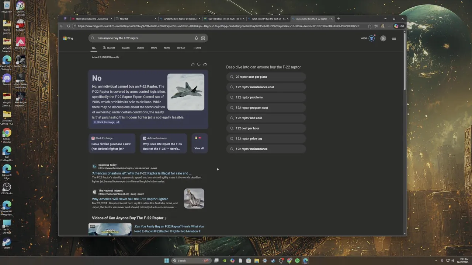Click the microphone voice search icon
472x265 pixels.
(196, 38)
